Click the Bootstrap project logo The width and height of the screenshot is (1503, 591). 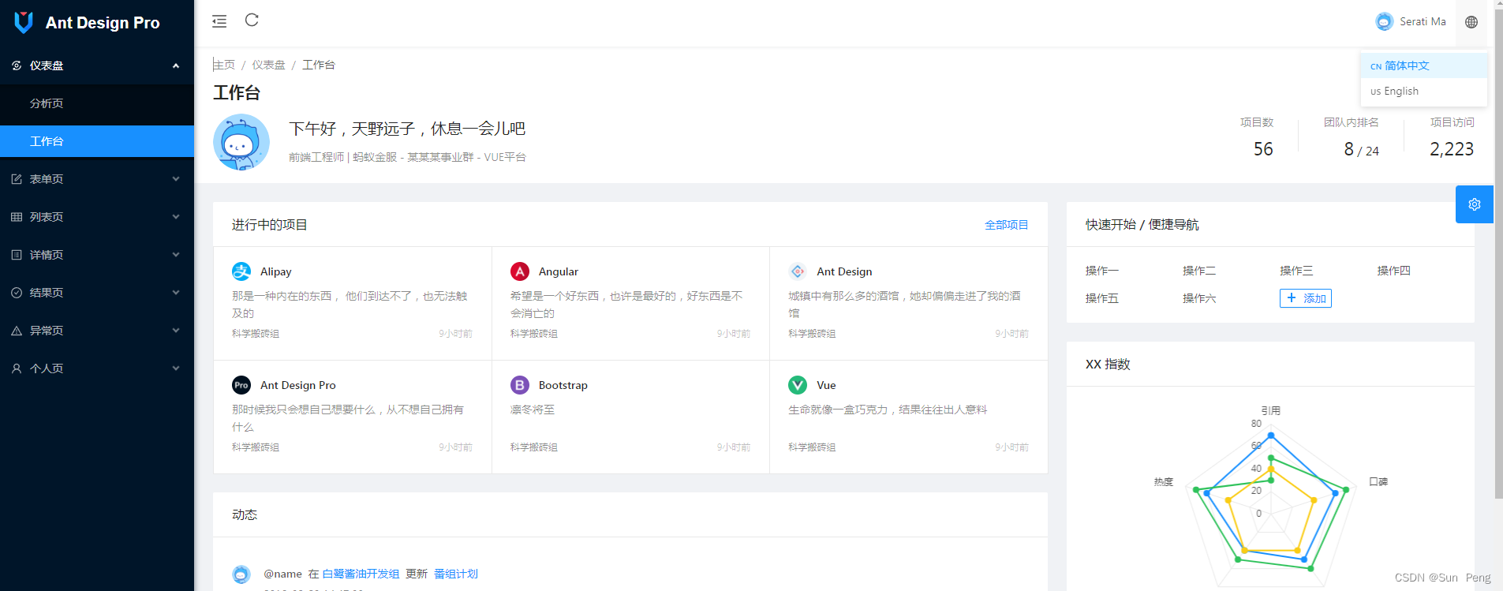point(520,385)
